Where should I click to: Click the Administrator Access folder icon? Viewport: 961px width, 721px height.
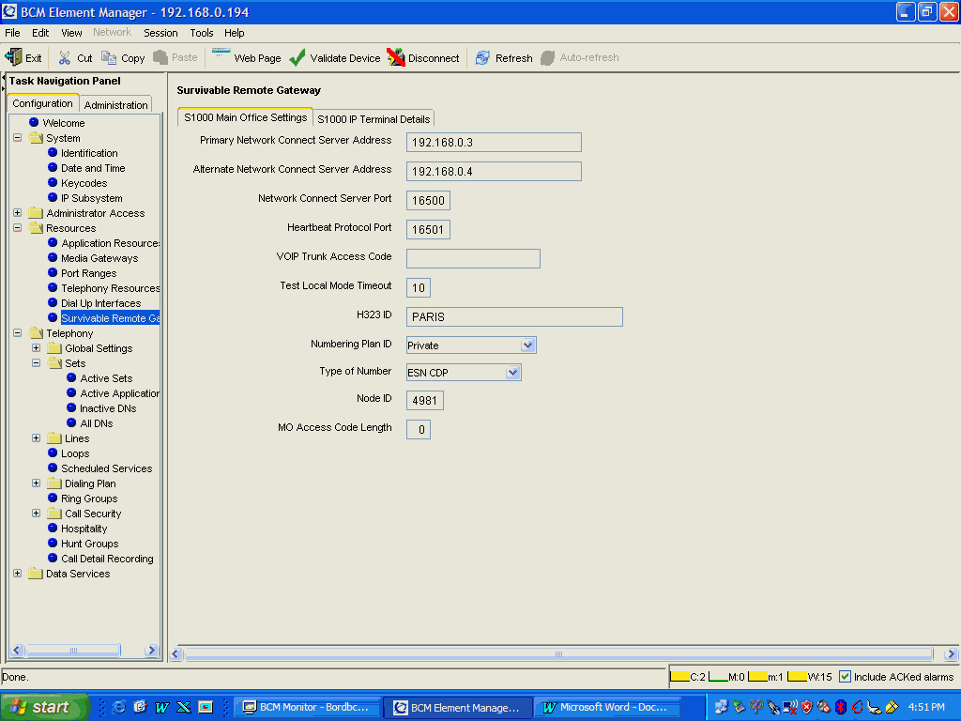pos(36,213)
